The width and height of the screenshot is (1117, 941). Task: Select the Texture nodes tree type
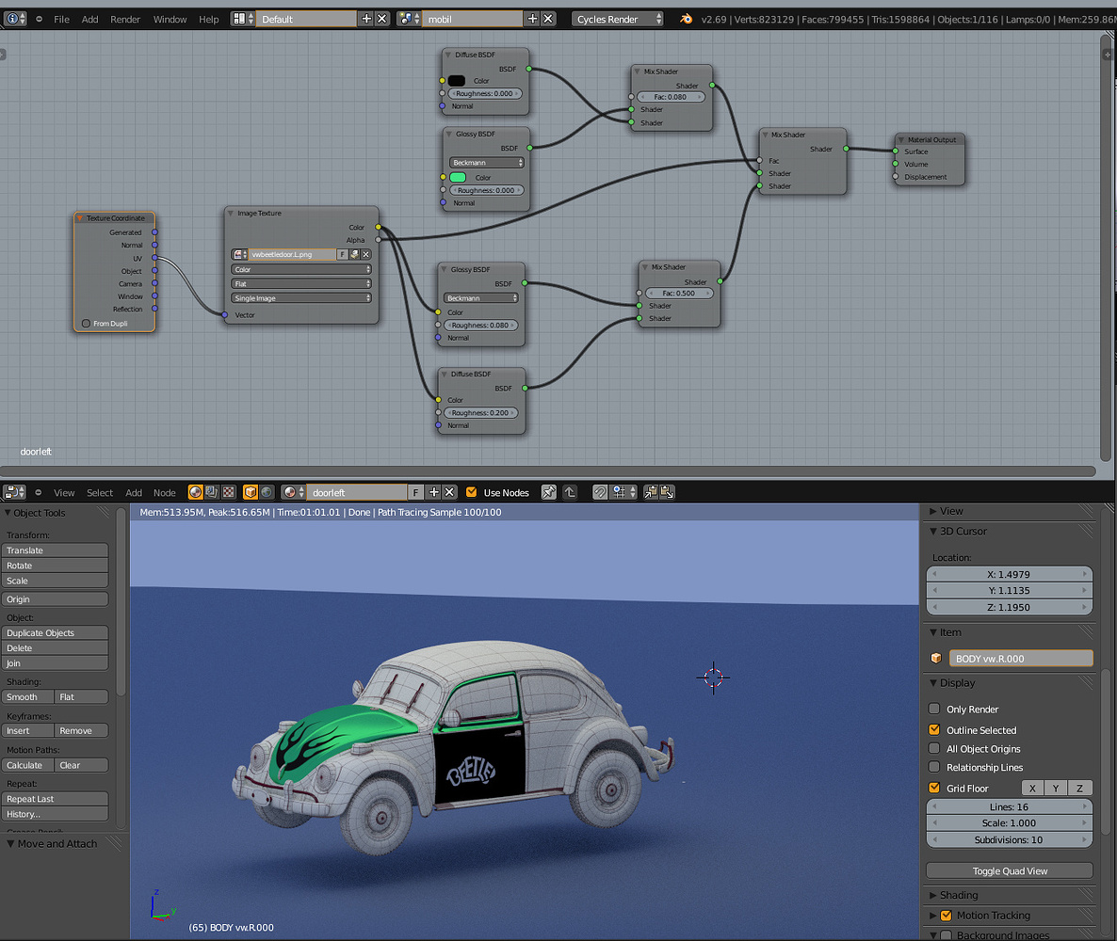click(x=228, y=492)
